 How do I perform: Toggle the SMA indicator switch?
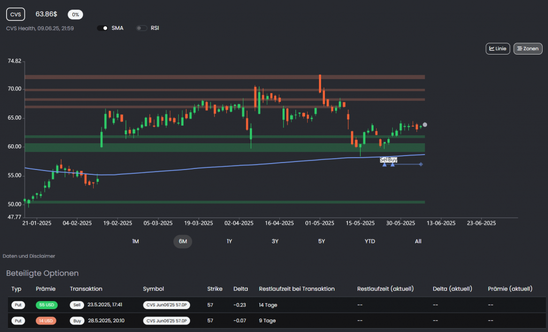tap(102, 28)
